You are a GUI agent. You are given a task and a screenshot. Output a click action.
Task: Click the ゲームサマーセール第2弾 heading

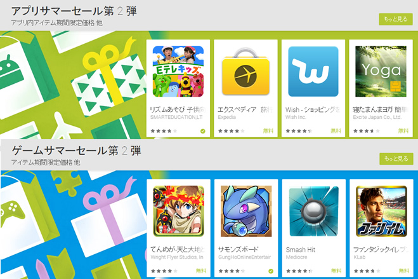76,151
